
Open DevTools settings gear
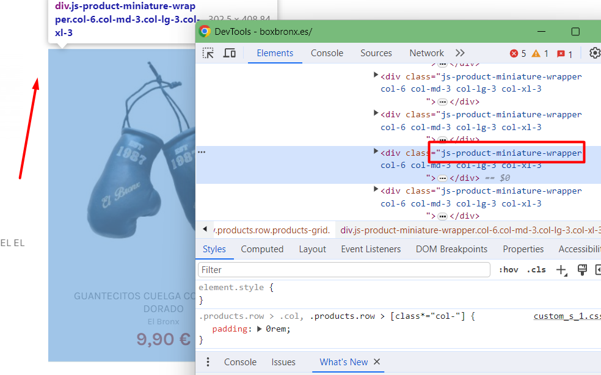click(x=594, y=53)
